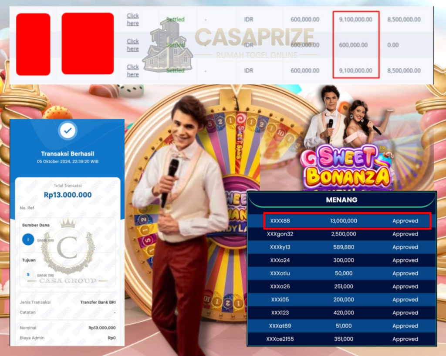This screenshot has width=446, height=356.
Task: Click the Transaksi Berhasil header
Action: (68, 153)
